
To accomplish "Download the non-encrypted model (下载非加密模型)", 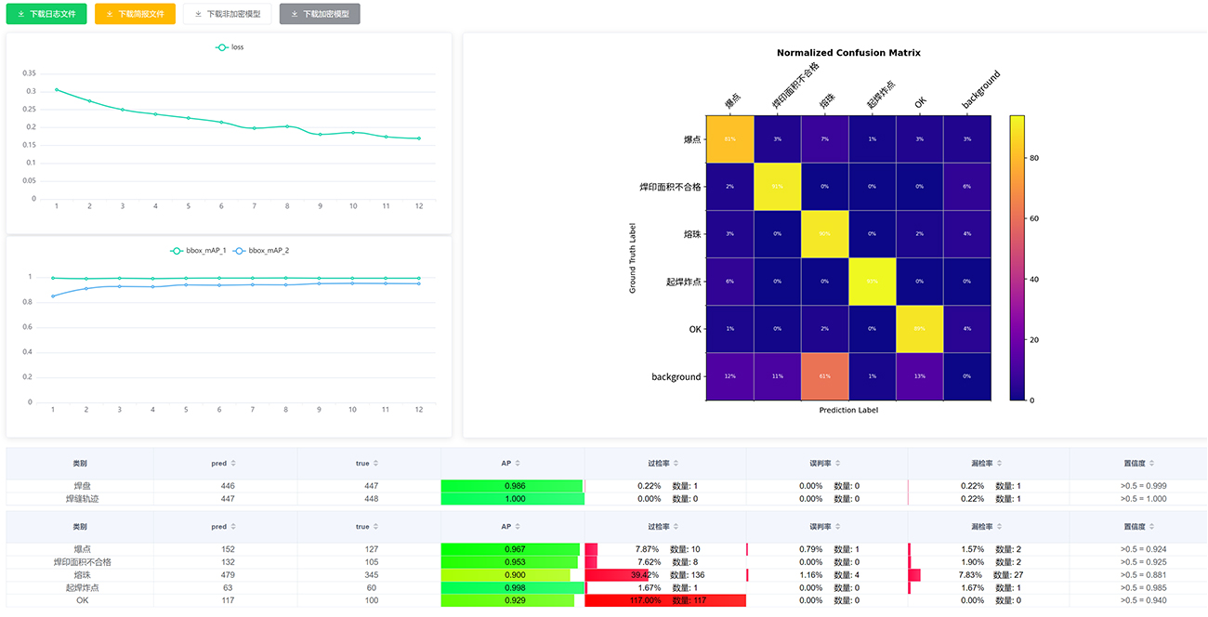I will tap(228, 14).
